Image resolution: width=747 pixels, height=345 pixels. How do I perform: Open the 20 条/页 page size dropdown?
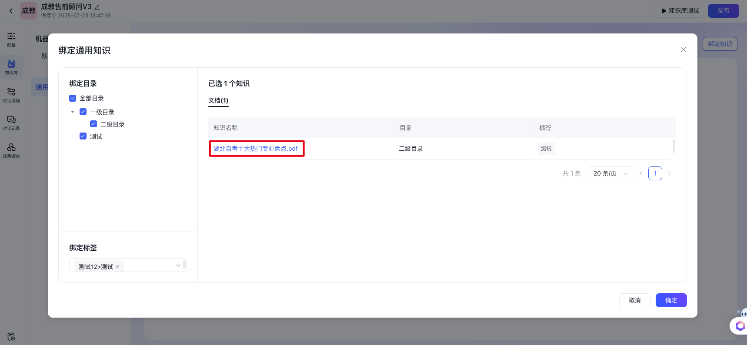point(610,173)
